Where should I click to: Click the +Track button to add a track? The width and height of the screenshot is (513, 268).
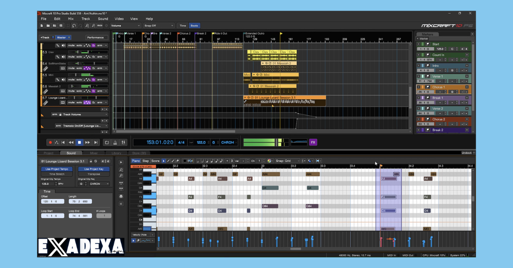pos(45,37)
